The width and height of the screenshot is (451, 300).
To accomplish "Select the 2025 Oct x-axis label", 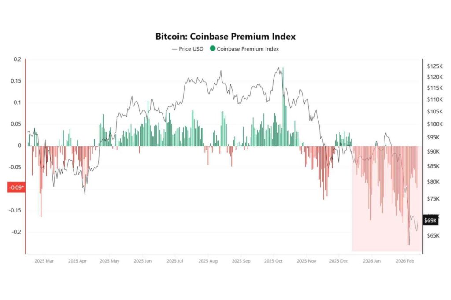I will pos(274,261).
